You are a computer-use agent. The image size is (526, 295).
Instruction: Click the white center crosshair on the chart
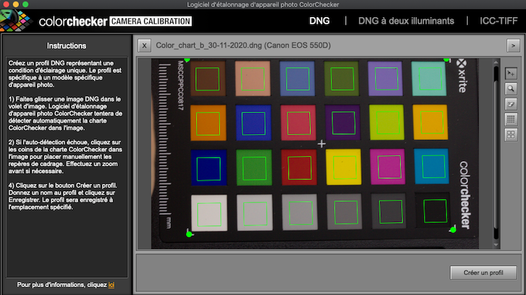(x=322, y=144)
